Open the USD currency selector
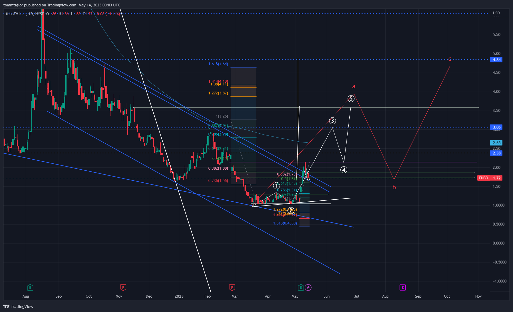Viewport: 513px width, 312px height. click(x=496, y=13)
